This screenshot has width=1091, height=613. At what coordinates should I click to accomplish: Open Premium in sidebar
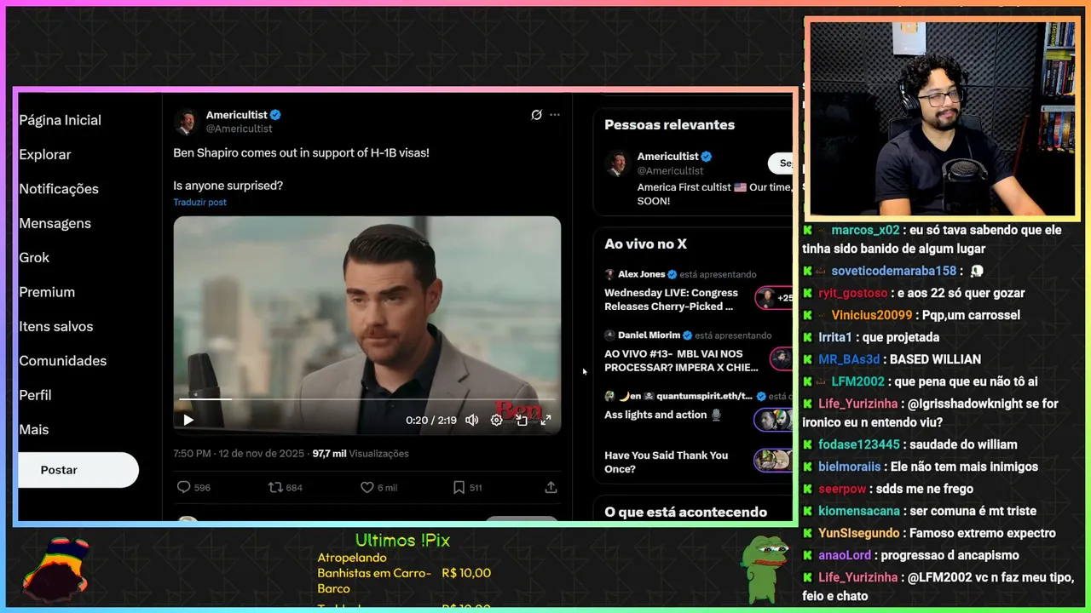click(47, 292)
